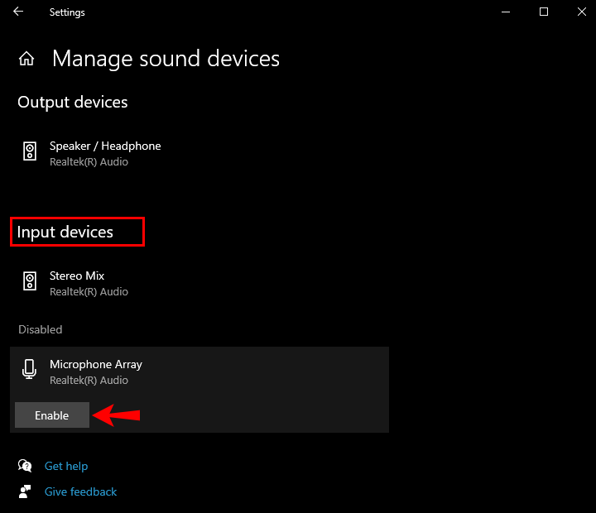596x513 pixels.
Task: Click the Input devices heading
Action: pyautogui.click(x=65, y=232)
